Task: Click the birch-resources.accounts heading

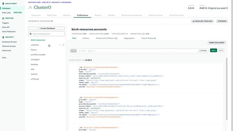Action: click(x=89, y=29)
